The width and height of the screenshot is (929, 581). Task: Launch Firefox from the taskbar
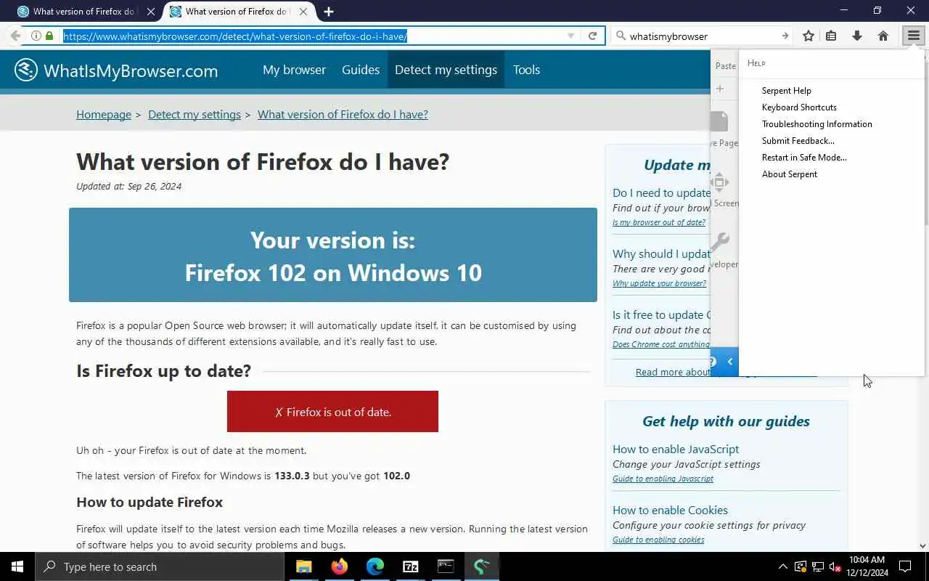pyautogui.click(x=340, y=566)
